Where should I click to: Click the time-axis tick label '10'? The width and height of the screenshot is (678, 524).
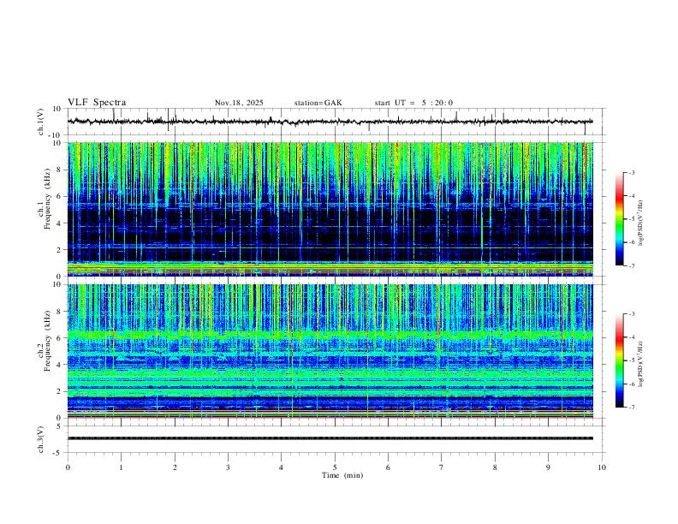(602, 467)
